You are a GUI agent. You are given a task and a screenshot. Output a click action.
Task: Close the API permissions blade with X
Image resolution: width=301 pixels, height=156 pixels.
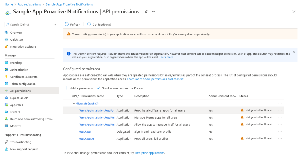click(294, 11)
